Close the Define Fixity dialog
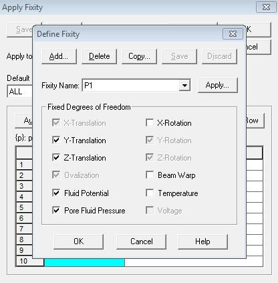 [x=233, y=34]
